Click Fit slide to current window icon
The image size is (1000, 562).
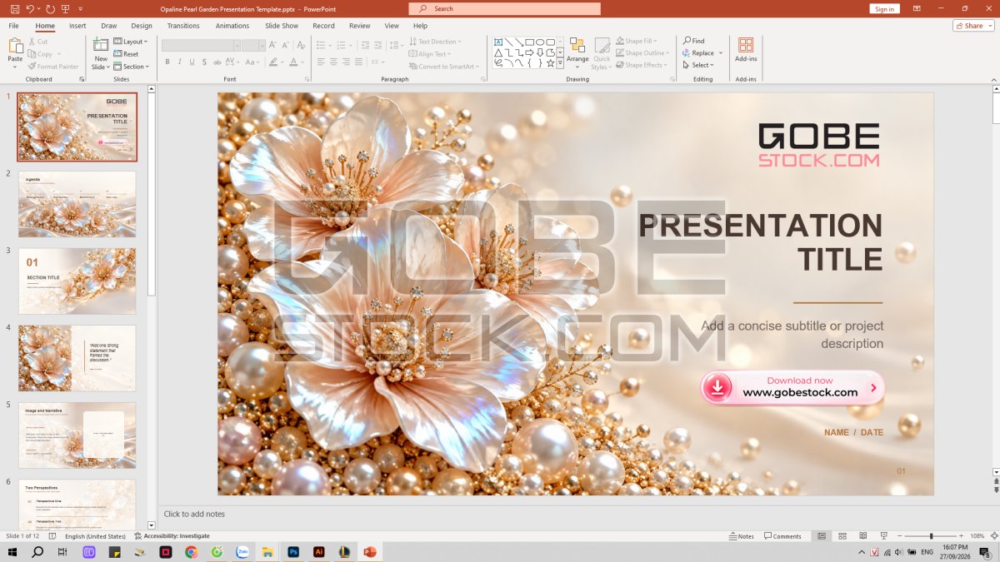(x=993, y=536)
